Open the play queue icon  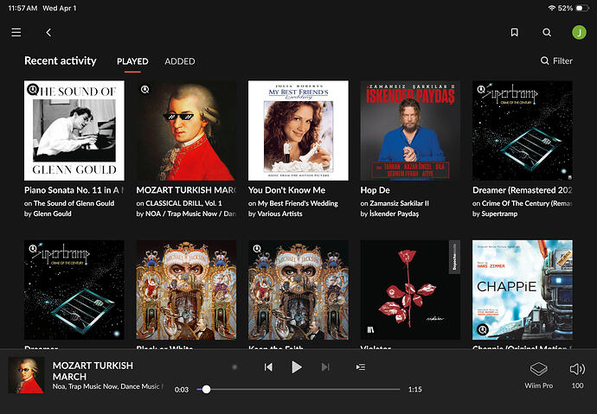[361, 366]
